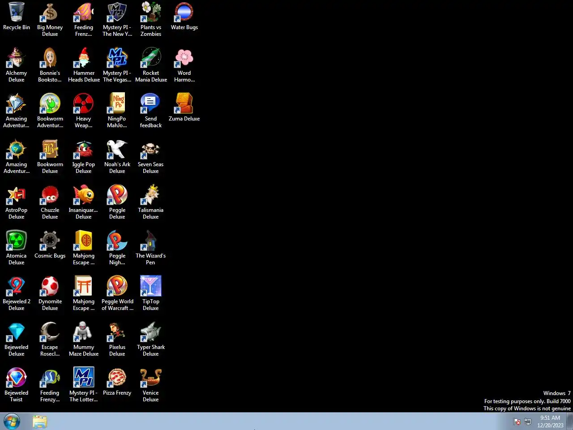Click Seven Seas Deluxe skull icon
Viewport: 573px width, 430px height.
point(151,149)
